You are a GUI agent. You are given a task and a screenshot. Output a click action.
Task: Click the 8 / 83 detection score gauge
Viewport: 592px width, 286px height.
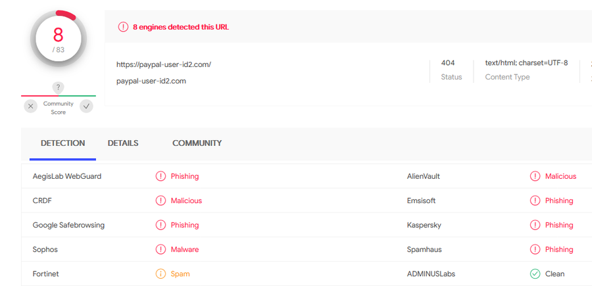59,39
